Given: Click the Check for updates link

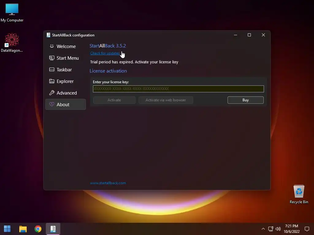Looking at the screenshot, I should (x=105, y=53).
